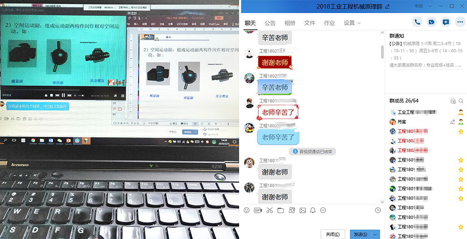Click the blue 辛苦老师 message bubble
This screenshot has height=239, width=467.
(275, 87)
